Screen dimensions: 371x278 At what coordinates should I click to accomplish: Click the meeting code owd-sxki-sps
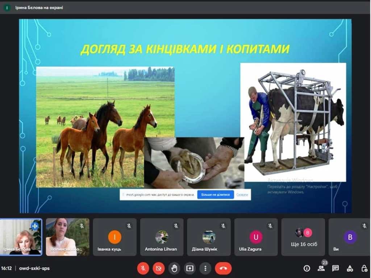[34, 268]
